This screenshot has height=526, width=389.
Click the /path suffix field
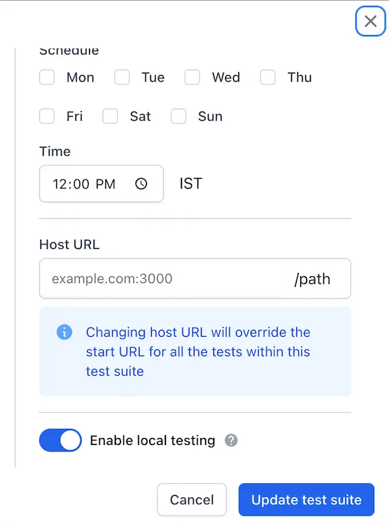pyautogui.click(x=312, y=279)
